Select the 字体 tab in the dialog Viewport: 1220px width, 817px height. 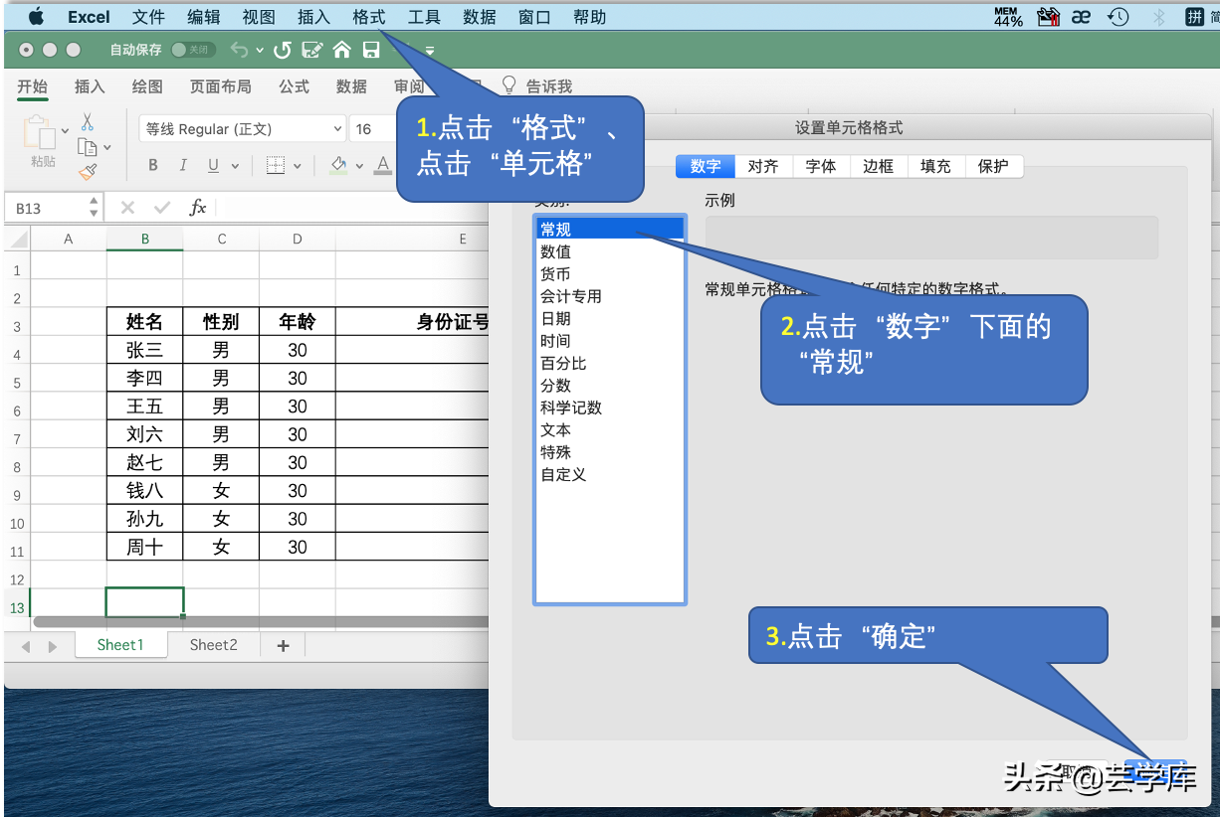(x=821, y=167)
